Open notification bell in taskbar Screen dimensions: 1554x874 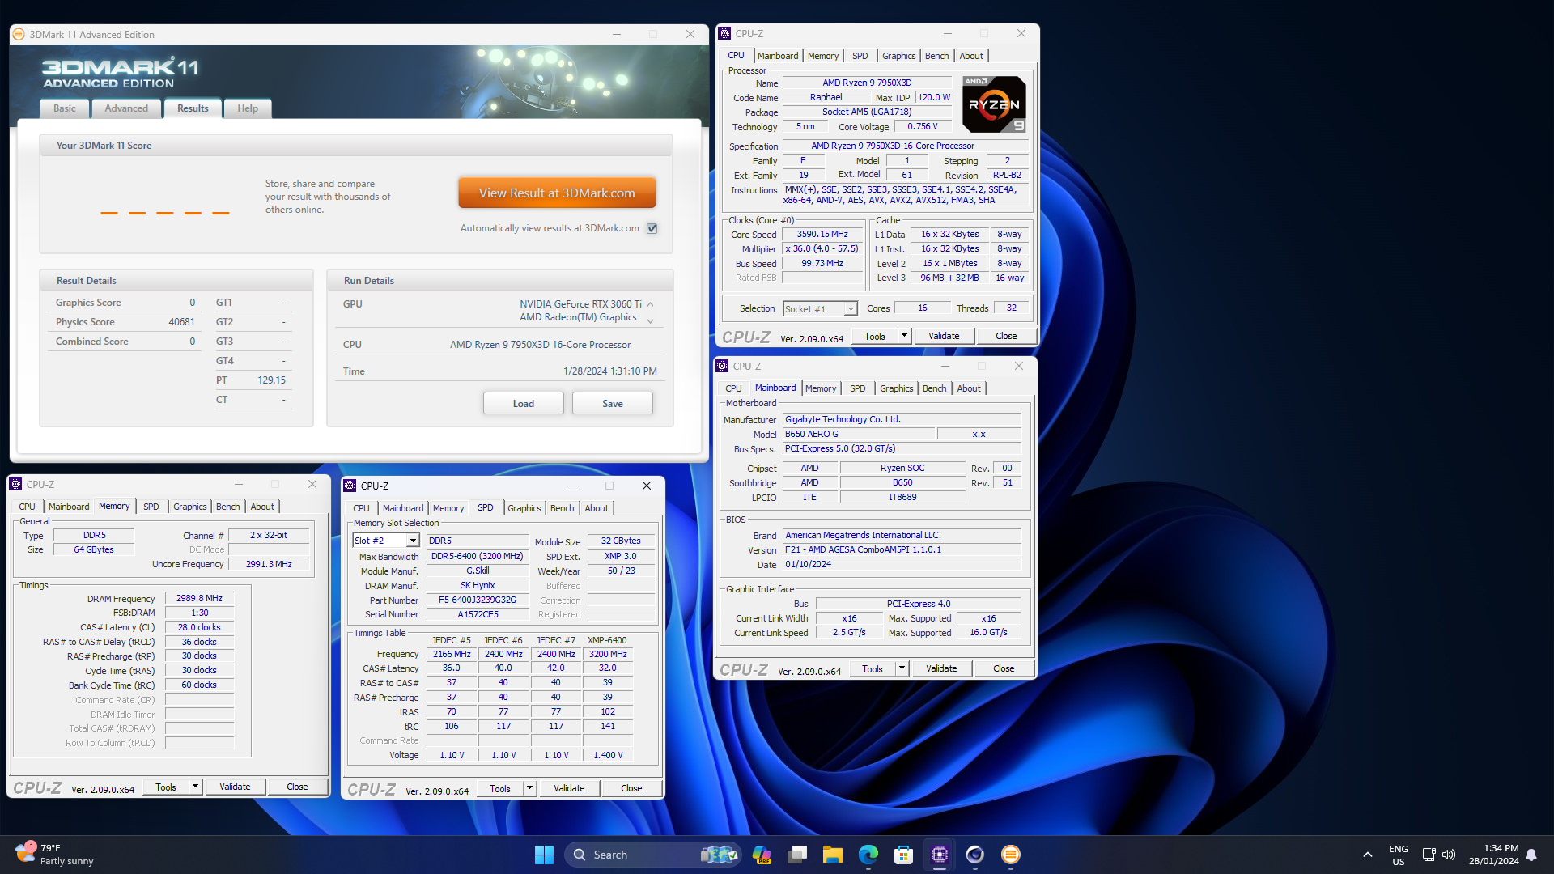[x=1531, y=855]
